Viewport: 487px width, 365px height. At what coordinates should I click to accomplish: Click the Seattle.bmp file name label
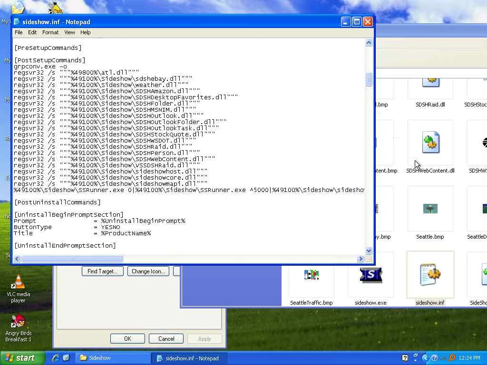tap(430, 237)
